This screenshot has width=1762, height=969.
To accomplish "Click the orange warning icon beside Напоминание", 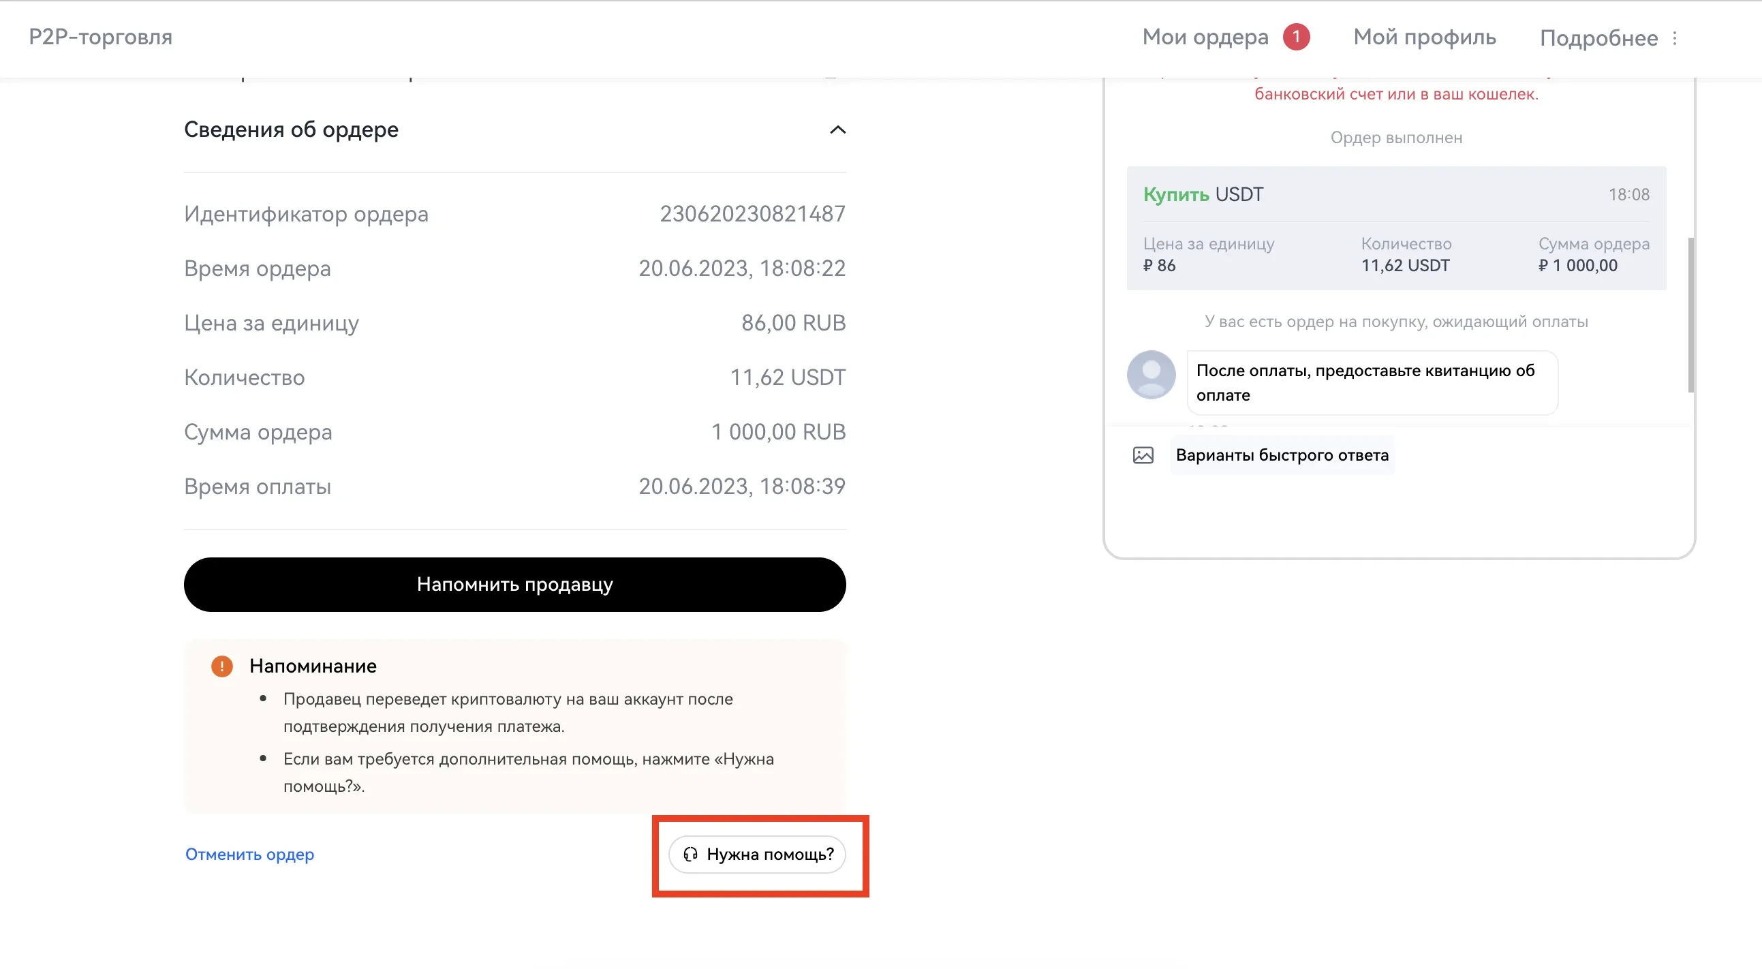I will click(221, 666).
